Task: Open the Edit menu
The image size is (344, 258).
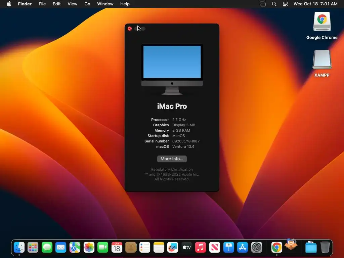Action: tap(56, 4)
